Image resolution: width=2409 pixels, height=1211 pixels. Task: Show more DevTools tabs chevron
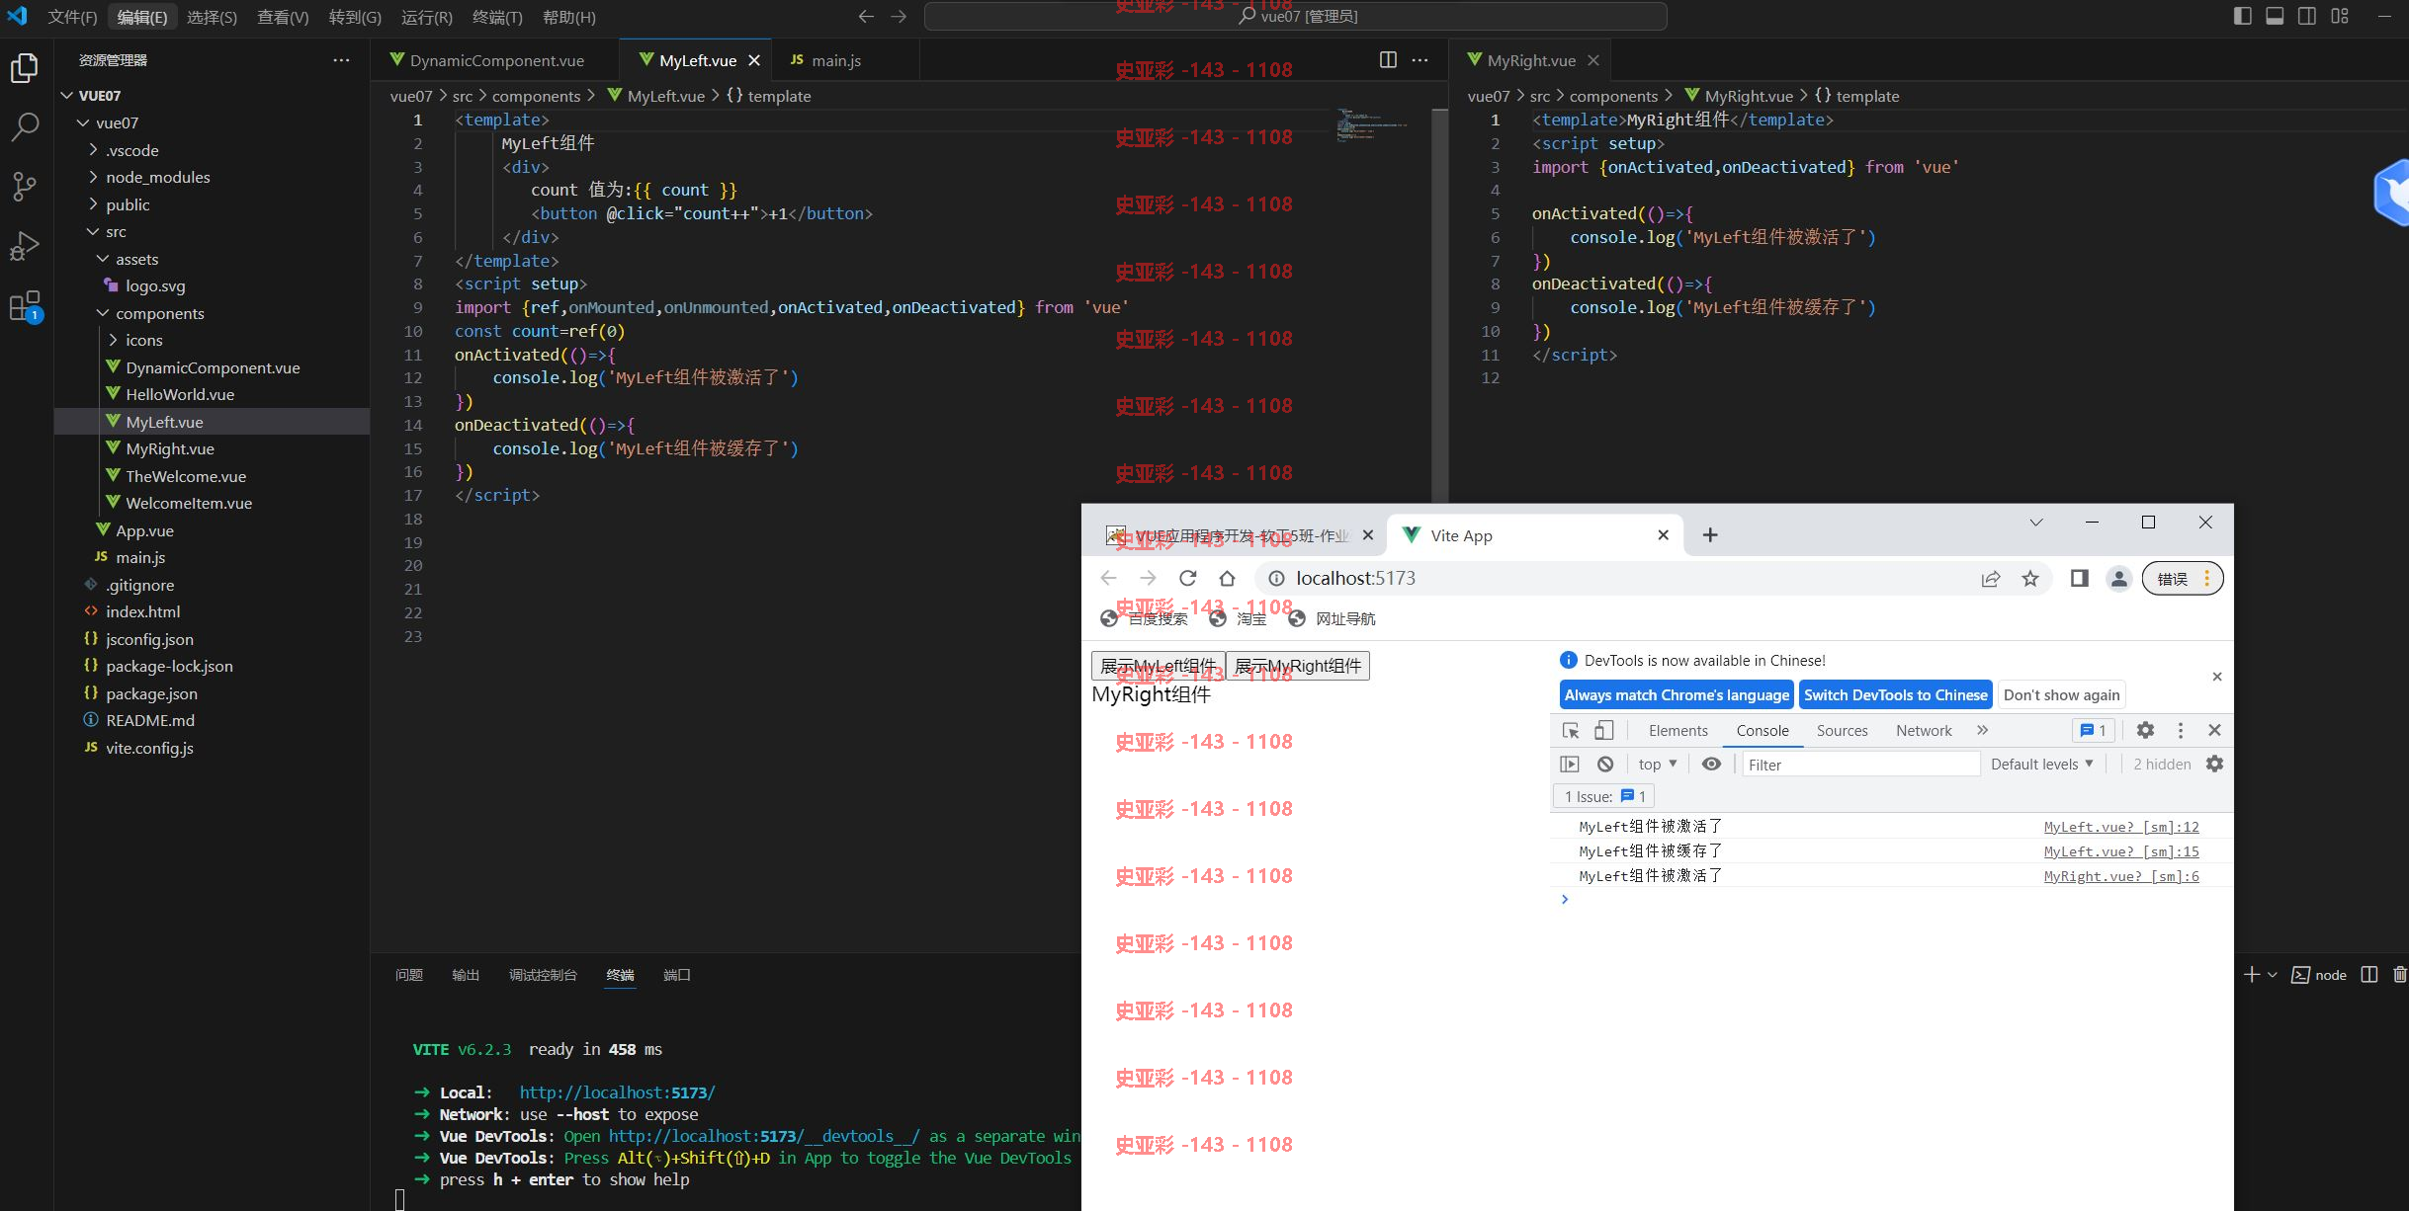coord(1982,730)
